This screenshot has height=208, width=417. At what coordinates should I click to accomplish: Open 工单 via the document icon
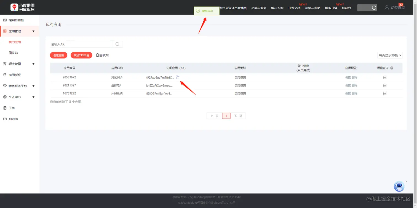point(11,108)
